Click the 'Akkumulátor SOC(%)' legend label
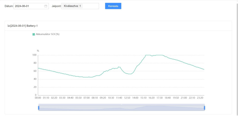The width and height of the screenshot is (238, 116). pos(48,34)
